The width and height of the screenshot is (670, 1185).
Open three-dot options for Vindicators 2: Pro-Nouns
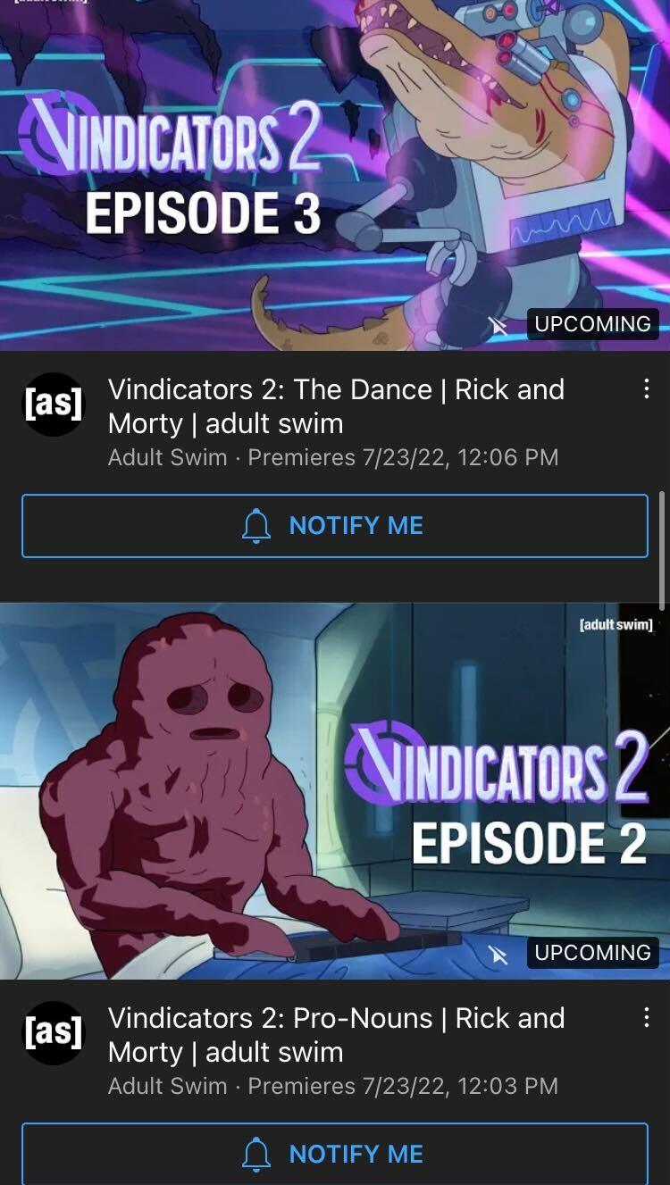click(x=646, y=1018)
